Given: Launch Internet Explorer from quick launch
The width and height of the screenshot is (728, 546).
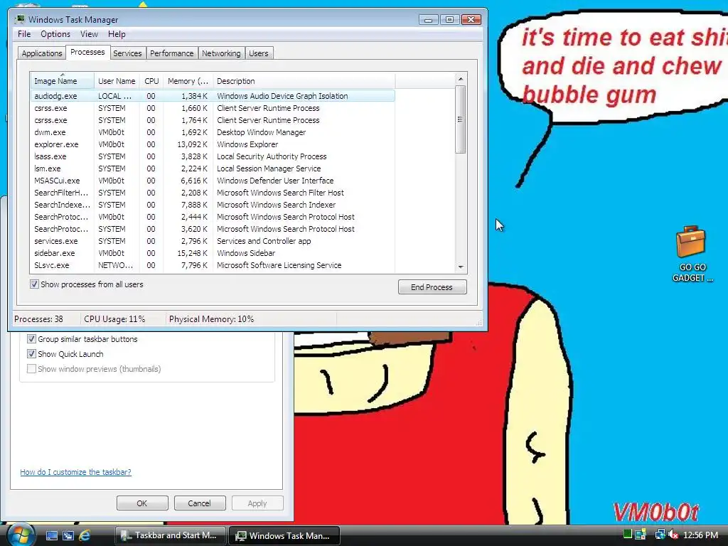Looking at the screenshot, I should point(85,535).
